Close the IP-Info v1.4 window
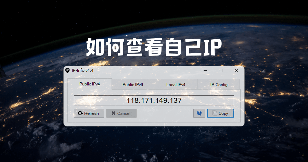The image size is (308, 162). pyautogui.click(x=236, y=70)
